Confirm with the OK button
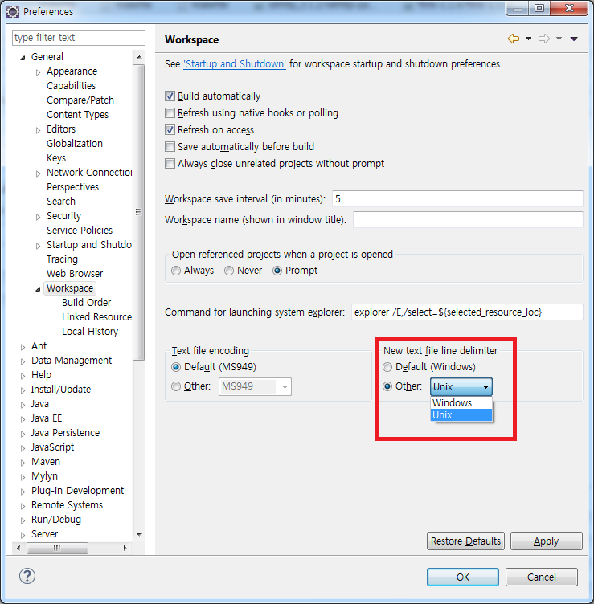 coord(462,577)
